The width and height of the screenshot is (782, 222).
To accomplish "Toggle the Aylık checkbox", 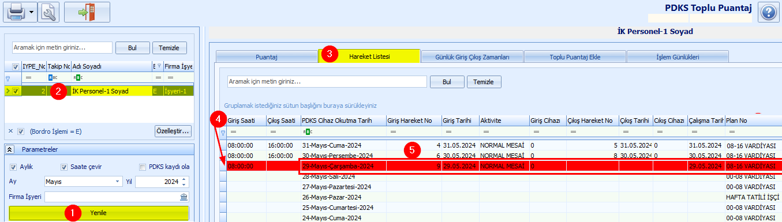I will (13, 167).
